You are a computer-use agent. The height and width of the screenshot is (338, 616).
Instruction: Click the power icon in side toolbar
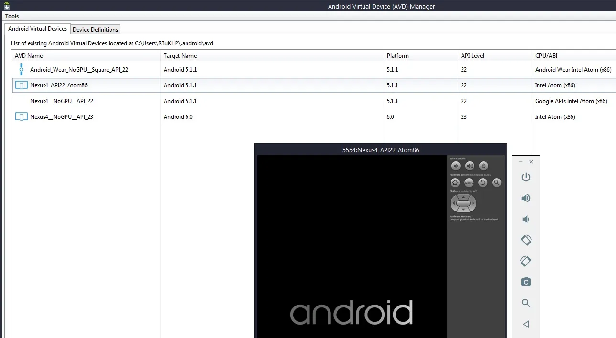click(526, 177)
